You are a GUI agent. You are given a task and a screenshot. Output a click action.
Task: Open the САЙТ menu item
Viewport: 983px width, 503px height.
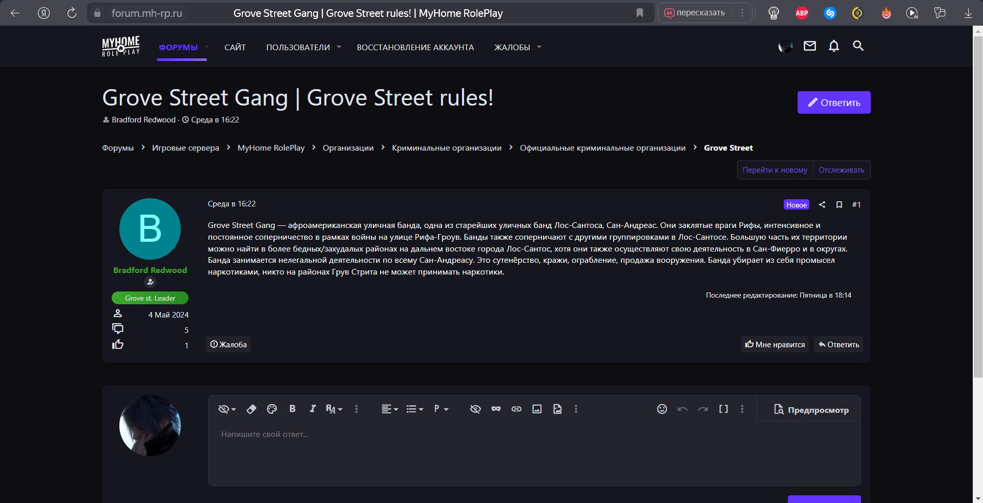pos(235,47)
